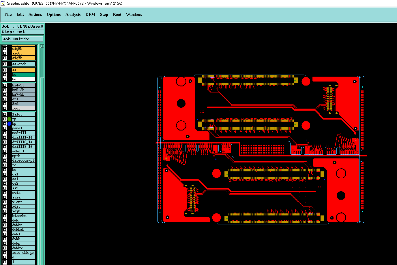The height and width of the screenshot is (265, 397).
Task: Click the Graphic Editor title bar icon
Action: 3,3
